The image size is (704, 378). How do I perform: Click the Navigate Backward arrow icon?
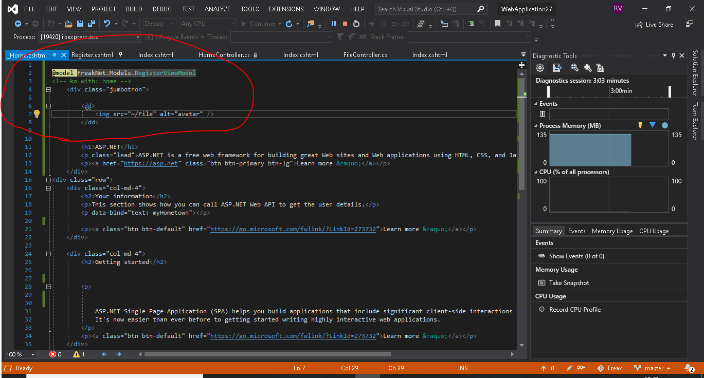coord(18,24)
